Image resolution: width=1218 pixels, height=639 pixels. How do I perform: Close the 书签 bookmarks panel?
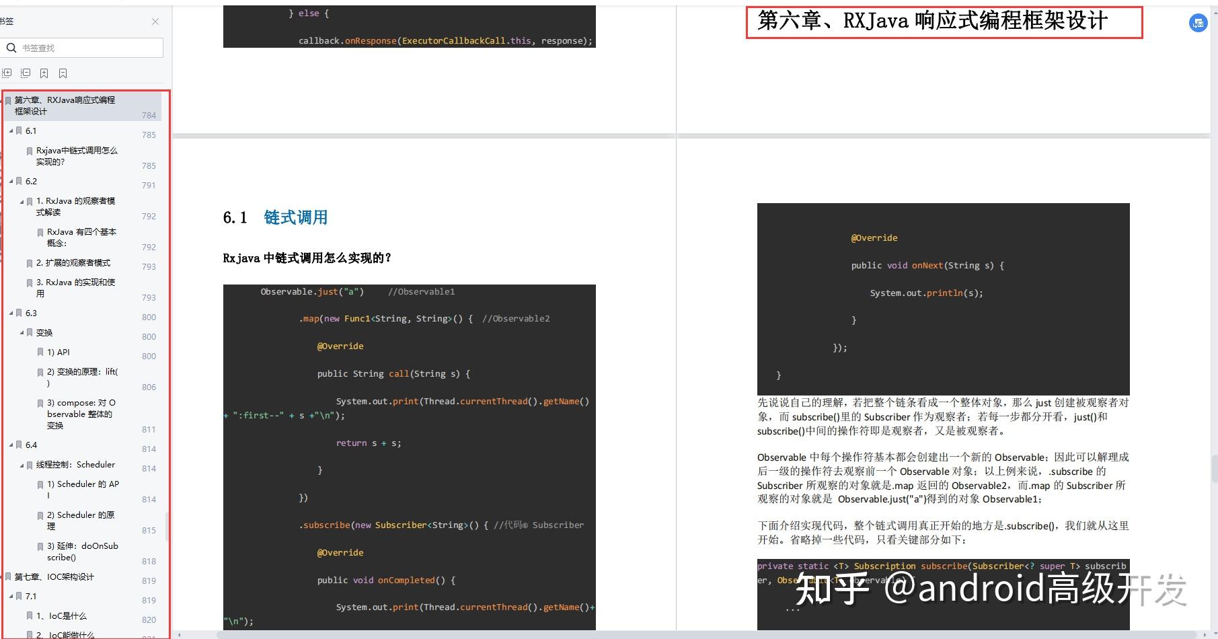point(155,22)
